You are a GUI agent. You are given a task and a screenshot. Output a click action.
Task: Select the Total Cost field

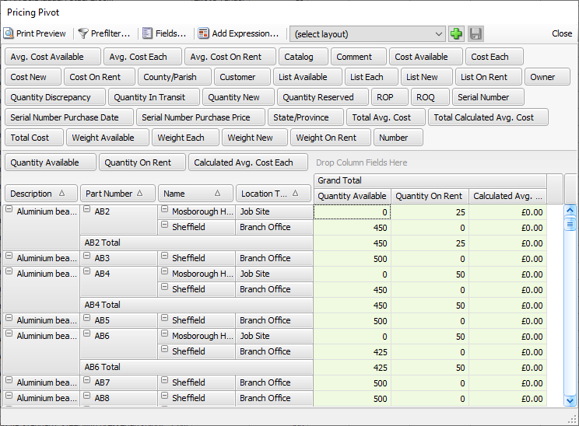coord(34,138)
